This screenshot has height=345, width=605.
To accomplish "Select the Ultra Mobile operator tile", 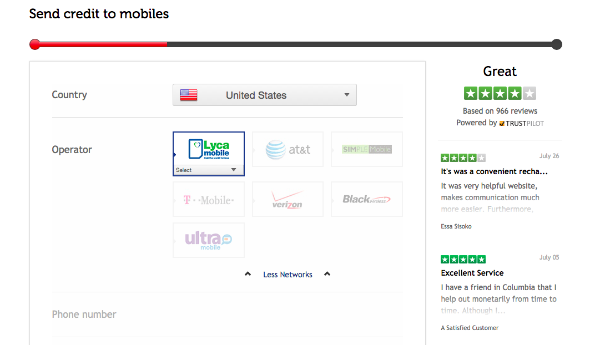I will [x=208, y=240].
